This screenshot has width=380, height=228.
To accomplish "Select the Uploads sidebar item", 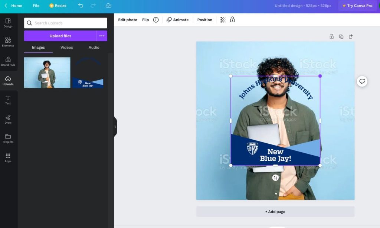I will (8, 81).
